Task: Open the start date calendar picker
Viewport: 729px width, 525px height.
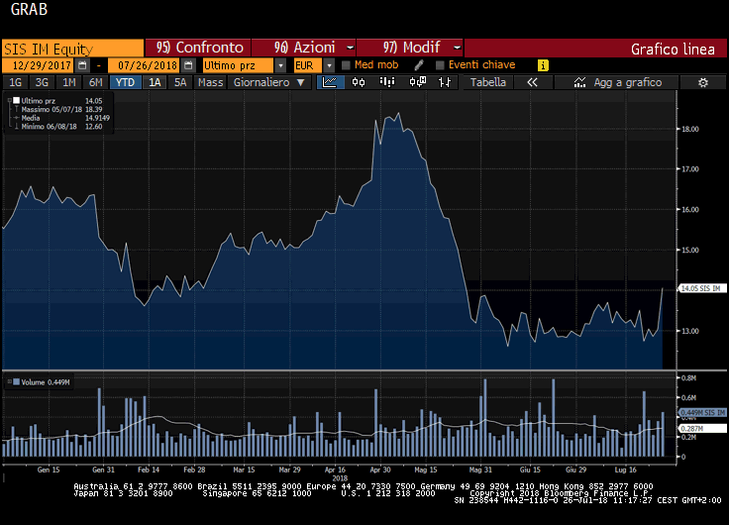Action: (x=82, y=65)
